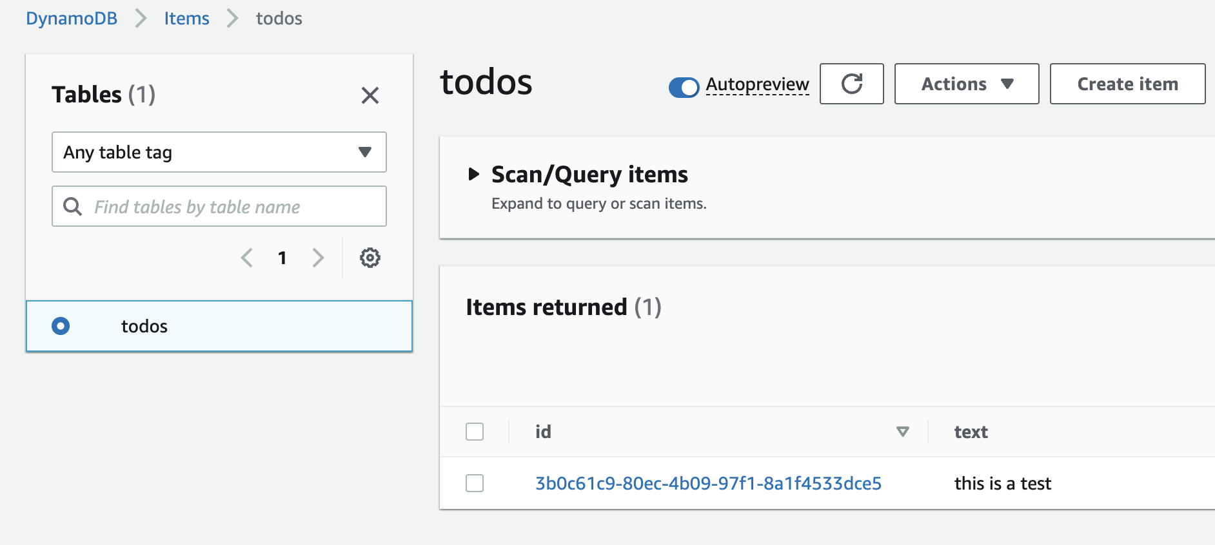Go to previous page of tables

pos(246,258)
